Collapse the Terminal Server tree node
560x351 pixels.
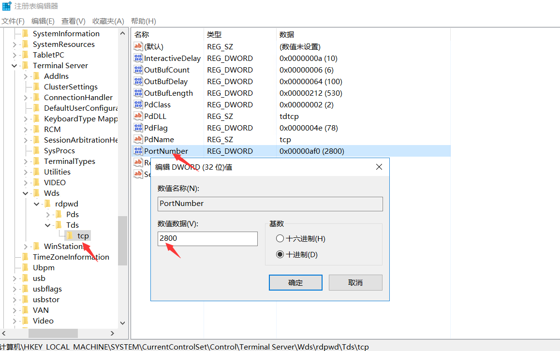(x=14, y=65)
